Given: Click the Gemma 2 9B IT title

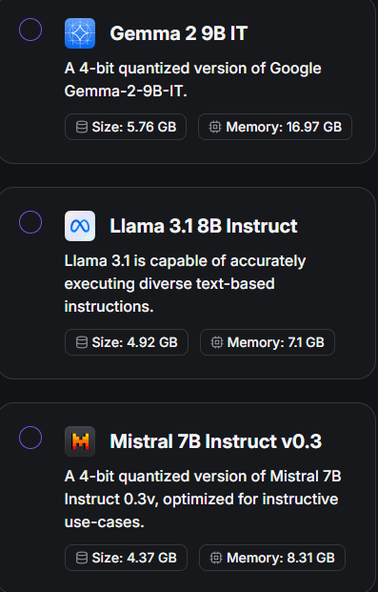Looking at the screenshot, I should [x=178, y=33].
